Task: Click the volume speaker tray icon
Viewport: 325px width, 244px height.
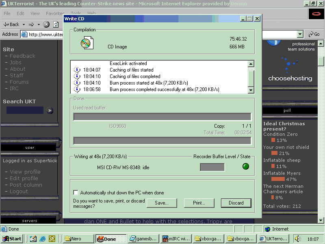Action: 298,239
